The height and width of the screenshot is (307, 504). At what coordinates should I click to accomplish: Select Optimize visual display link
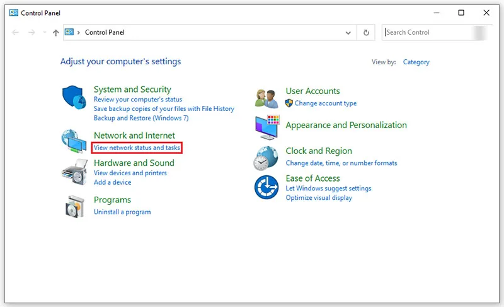(319, 198)
